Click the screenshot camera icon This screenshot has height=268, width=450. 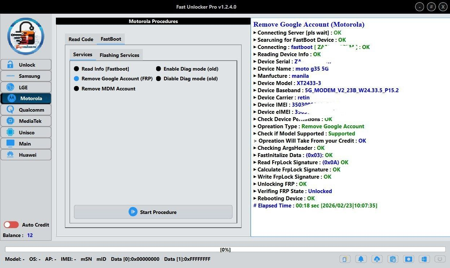point(409,259)
